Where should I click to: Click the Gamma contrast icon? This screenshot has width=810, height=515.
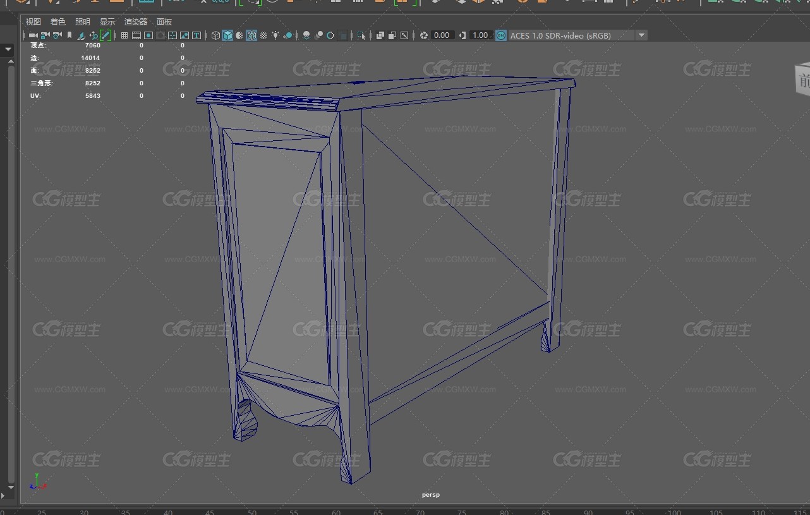point(462,35)
